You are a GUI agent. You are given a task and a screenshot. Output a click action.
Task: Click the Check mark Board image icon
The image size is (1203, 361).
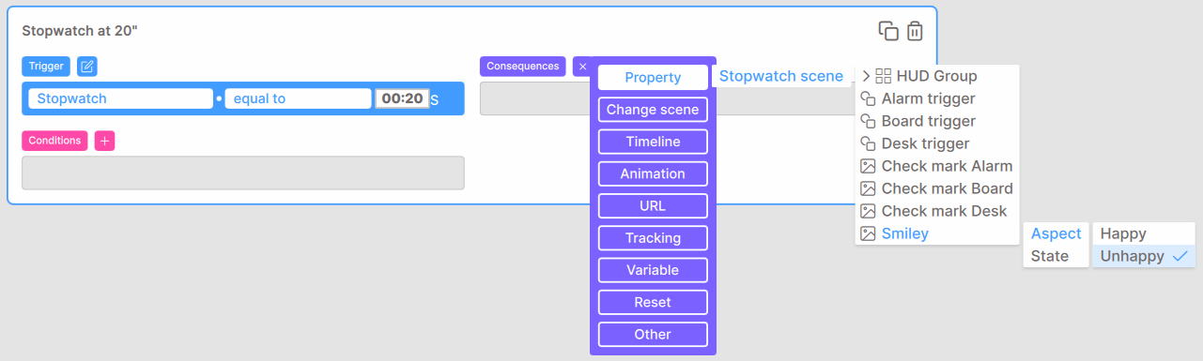pyautogui.click(x=869, y=188)
